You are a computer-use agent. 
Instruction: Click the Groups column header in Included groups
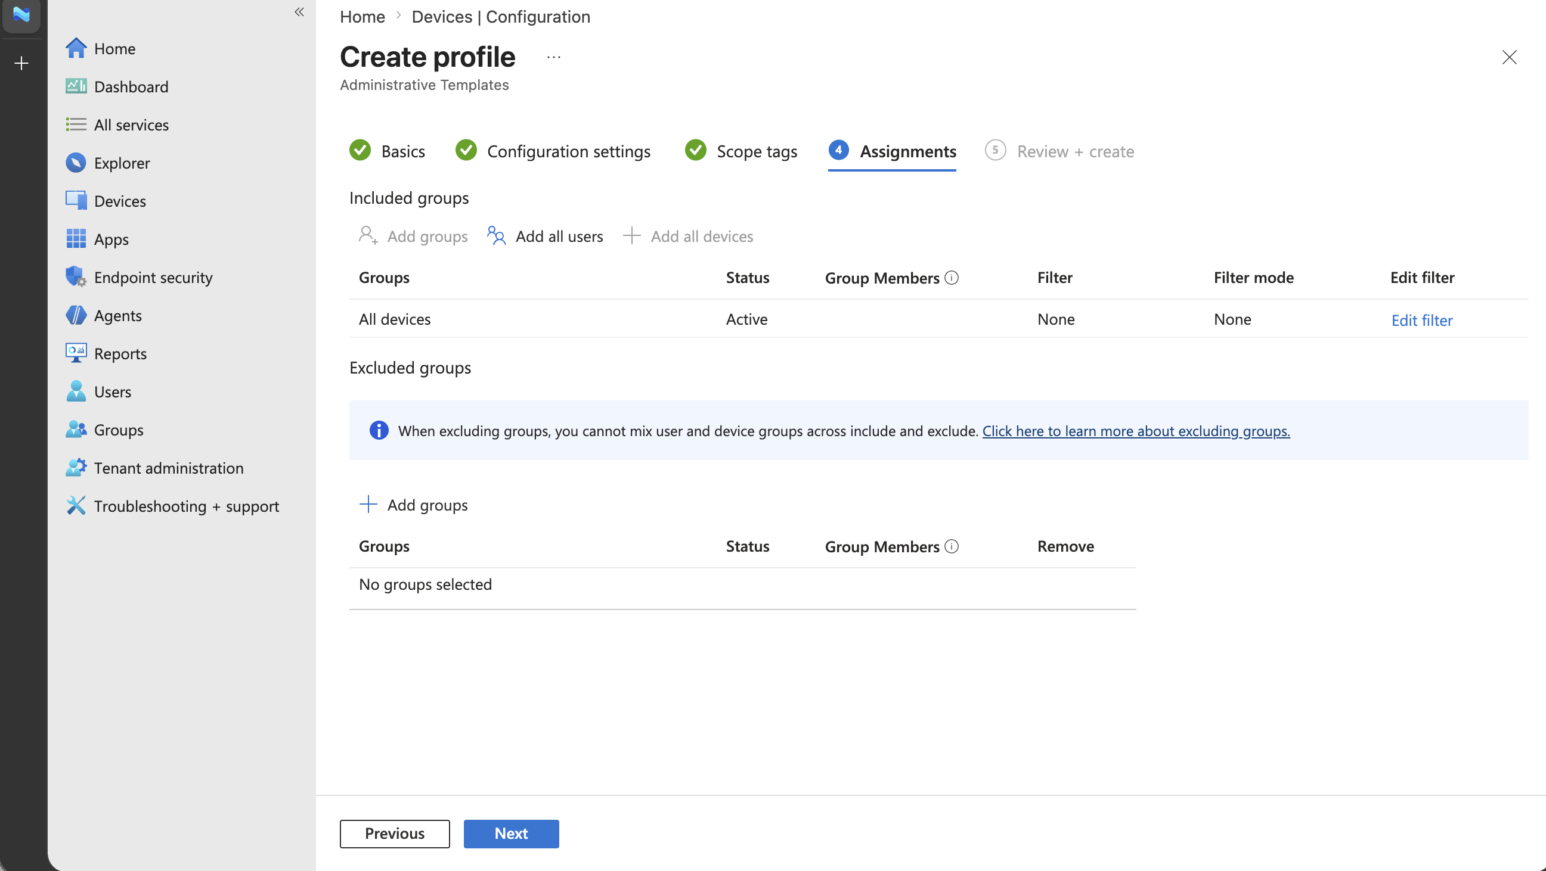(x=384, y=278)
